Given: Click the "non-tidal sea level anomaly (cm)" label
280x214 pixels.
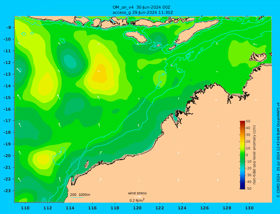Looking at the screenshot, I should point(255,155).
